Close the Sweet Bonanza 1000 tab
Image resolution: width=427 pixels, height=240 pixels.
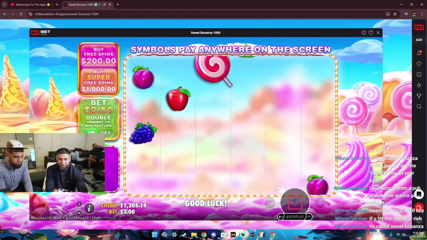(x=110, y=5)
